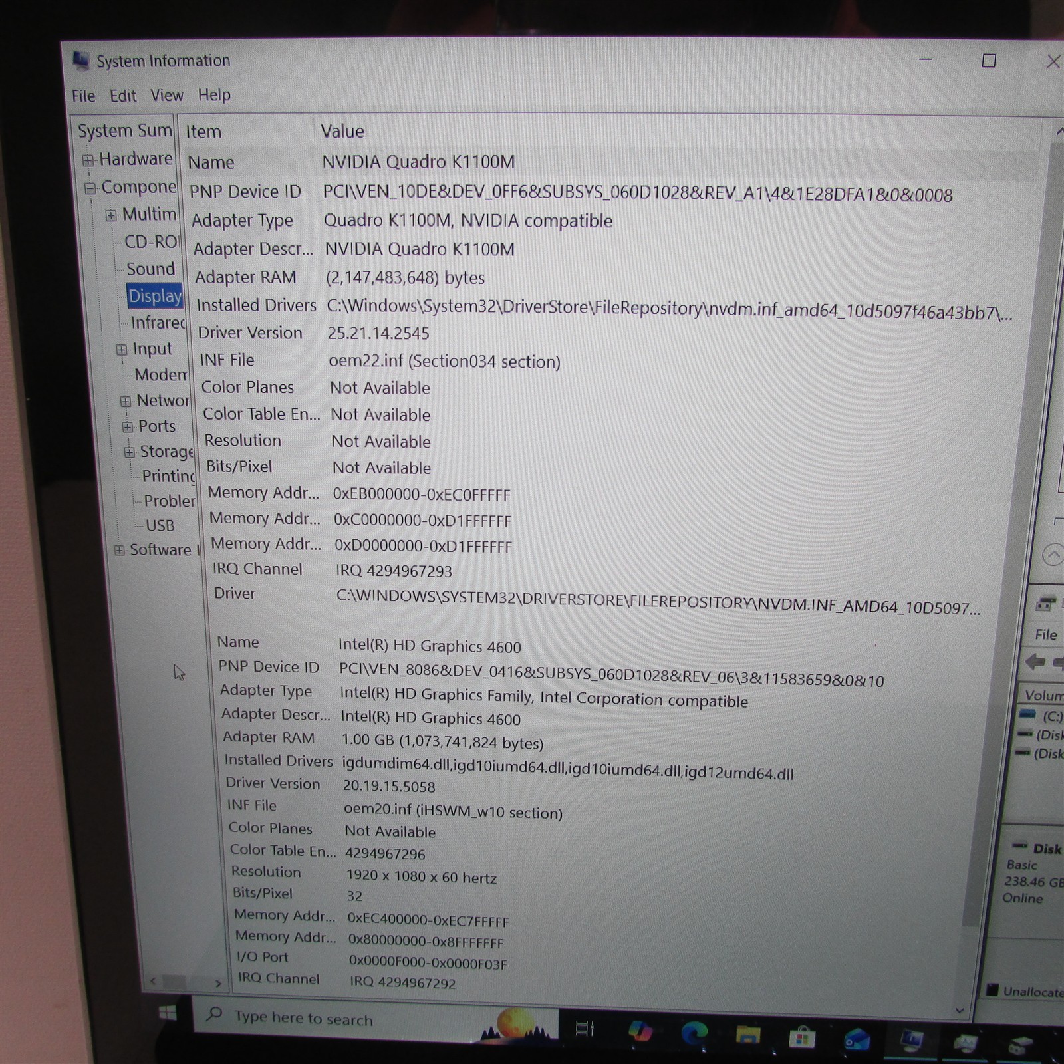The width and height of the screenshot is (1064, 1064).
Task: Expand the Ports tree node
Action: (127, 427)
